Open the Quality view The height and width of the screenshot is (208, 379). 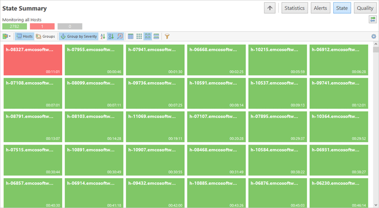[x=365, y=8]
